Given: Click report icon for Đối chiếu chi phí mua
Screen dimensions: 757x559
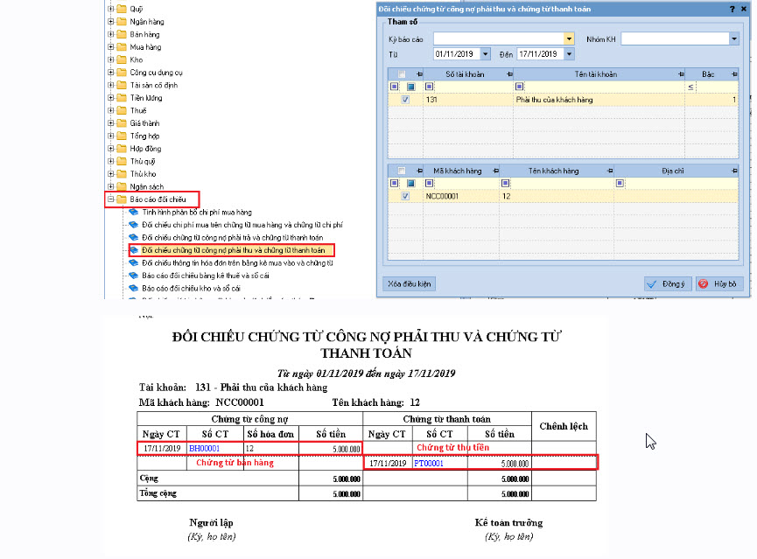Looking at the screenshot, I should pyautogui.click(x=134, y=225).
